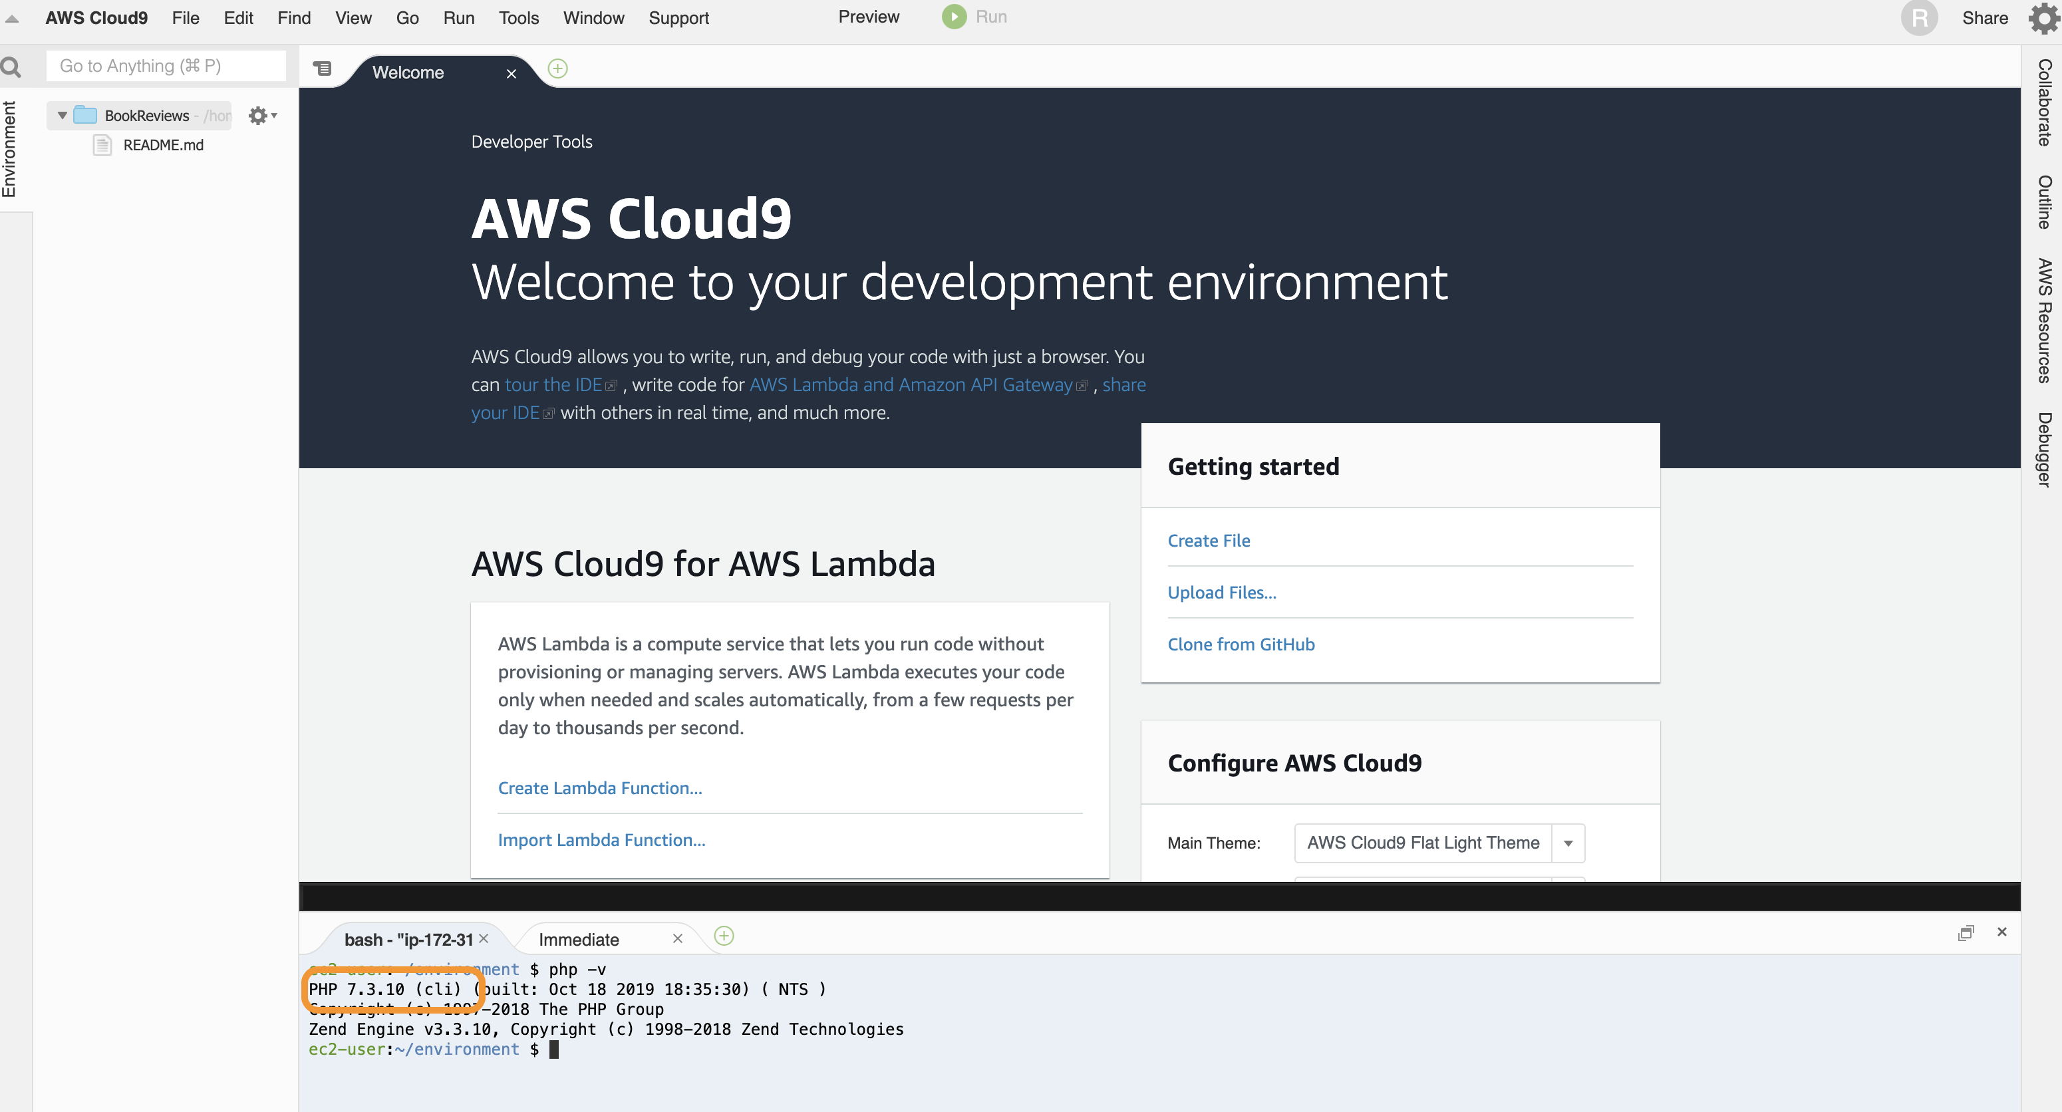Screen dimensions: 2062x1112
Task: Click the Preview button
Action: (869, 17)
